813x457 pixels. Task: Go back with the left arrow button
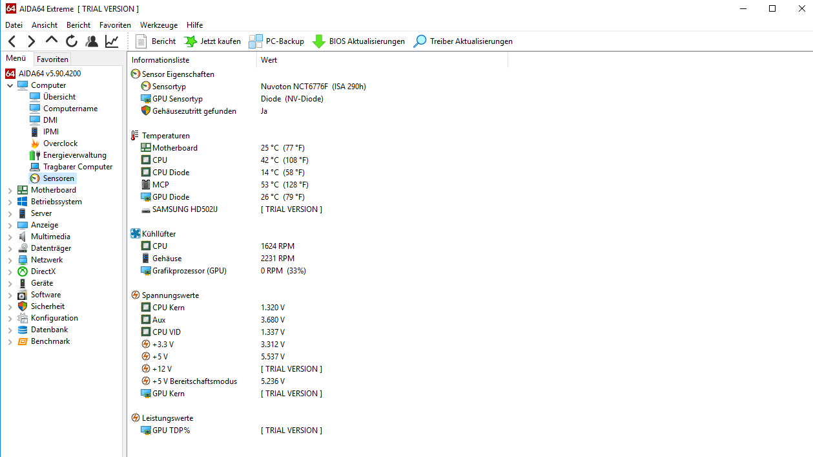pyautogui.click(x=12, y=41)
